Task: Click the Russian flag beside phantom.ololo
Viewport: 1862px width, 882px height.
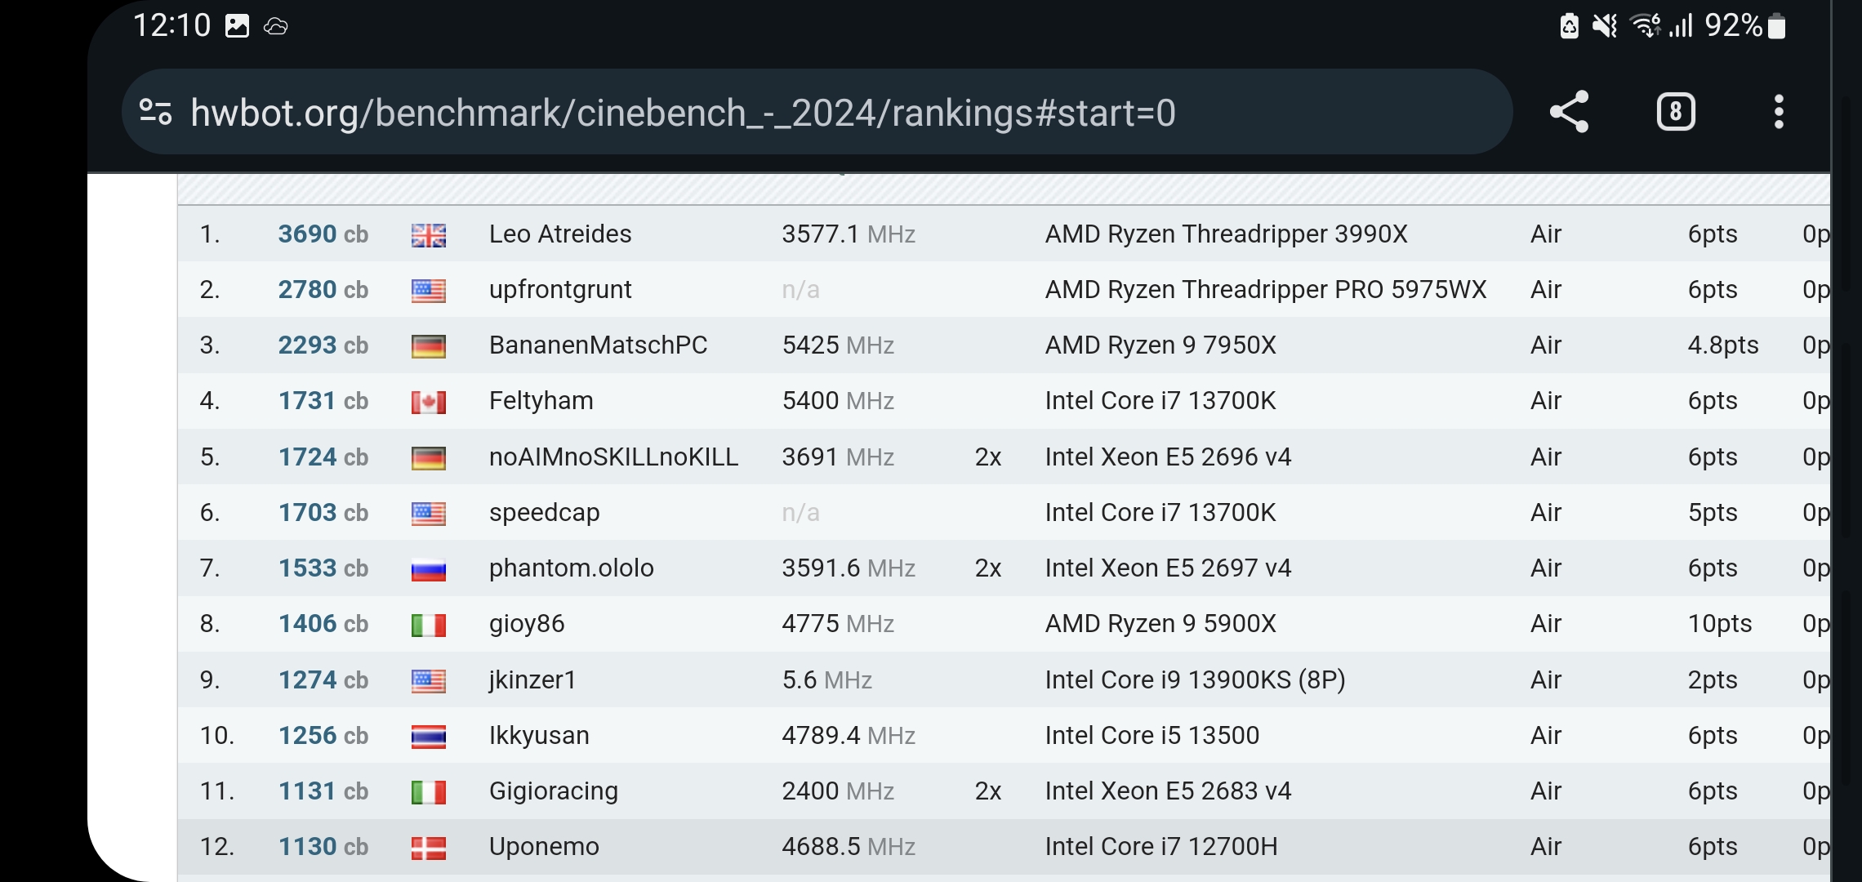Action: (x=428, y=569)
